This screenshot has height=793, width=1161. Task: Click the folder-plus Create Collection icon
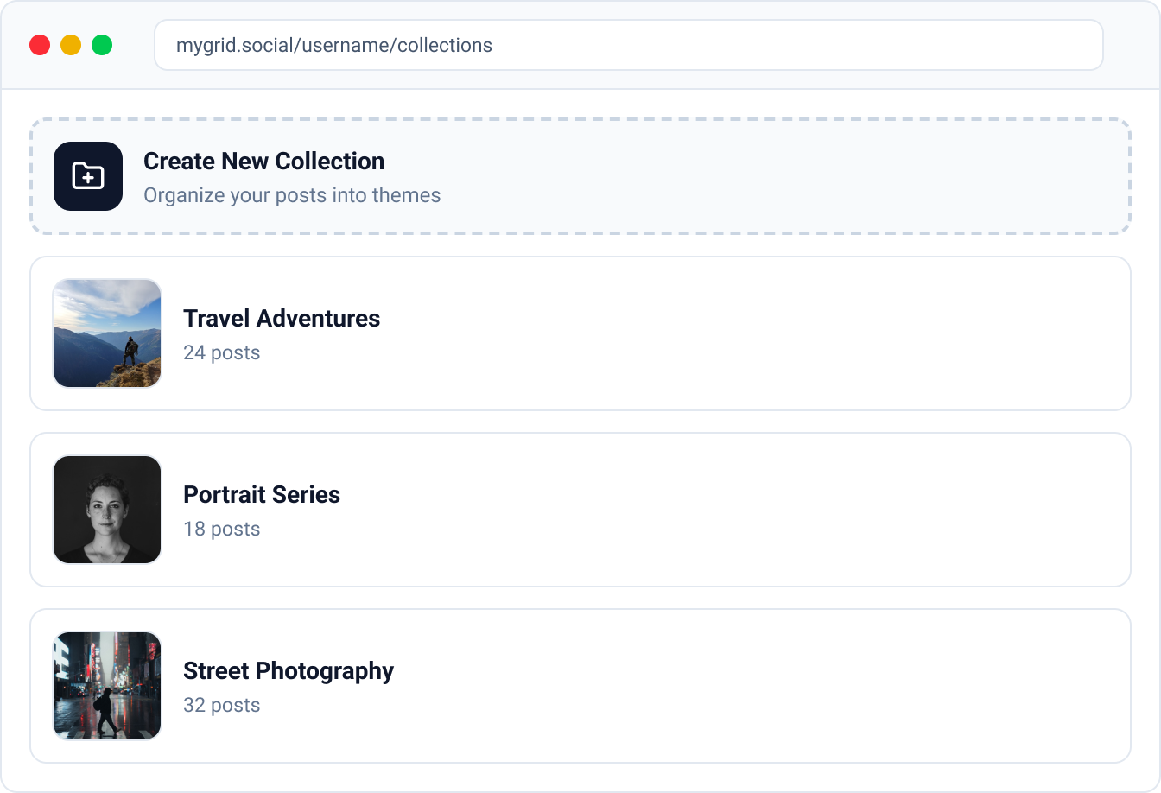(x=88, y=176)
